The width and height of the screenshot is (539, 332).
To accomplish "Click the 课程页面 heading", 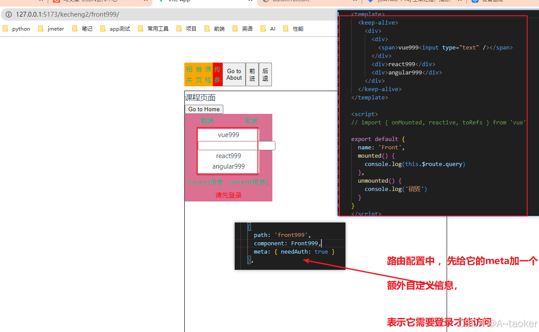I will coord(200,98).
